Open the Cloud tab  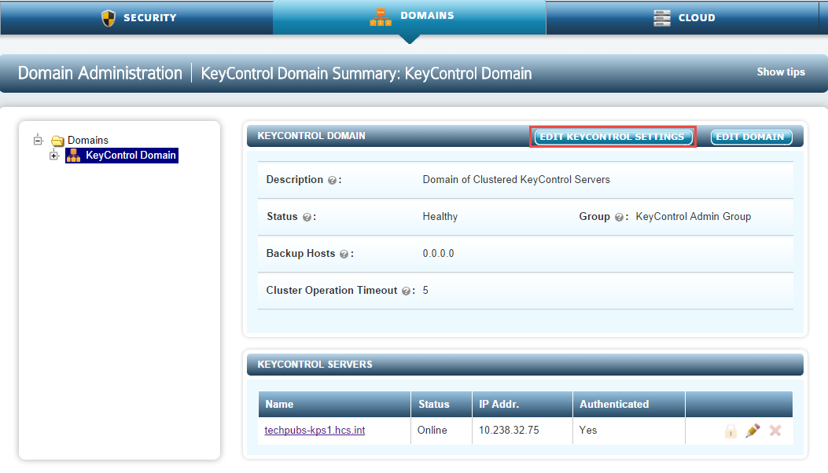point(683,17)
